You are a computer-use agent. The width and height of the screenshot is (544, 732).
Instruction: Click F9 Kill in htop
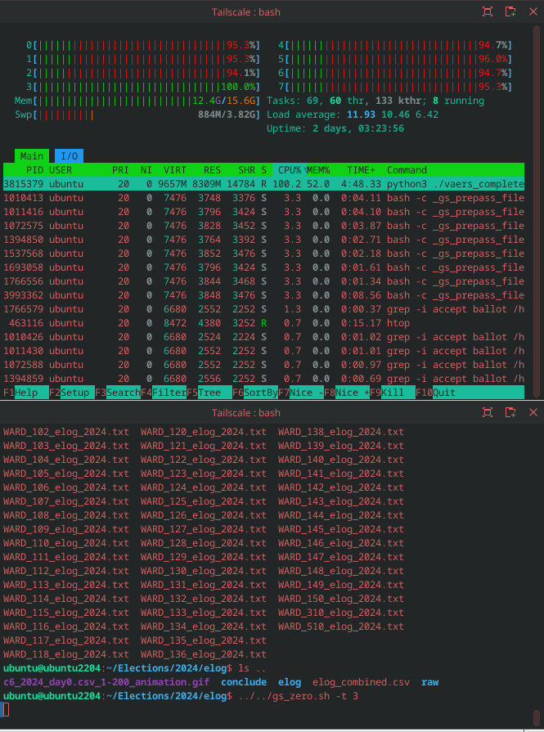point(392,393)
